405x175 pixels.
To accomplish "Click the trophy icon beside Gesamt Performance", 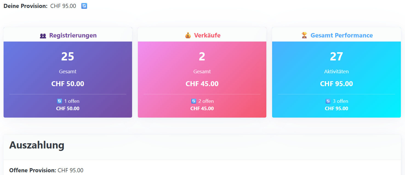I will point(304,36).
